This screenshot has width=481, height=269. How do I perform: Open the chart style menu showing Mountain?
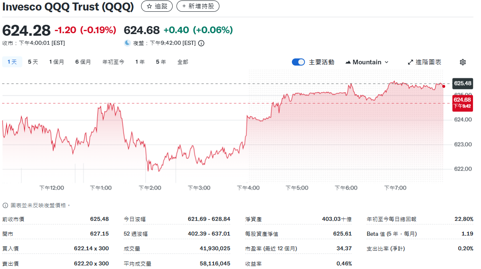(x=366, y=62)
